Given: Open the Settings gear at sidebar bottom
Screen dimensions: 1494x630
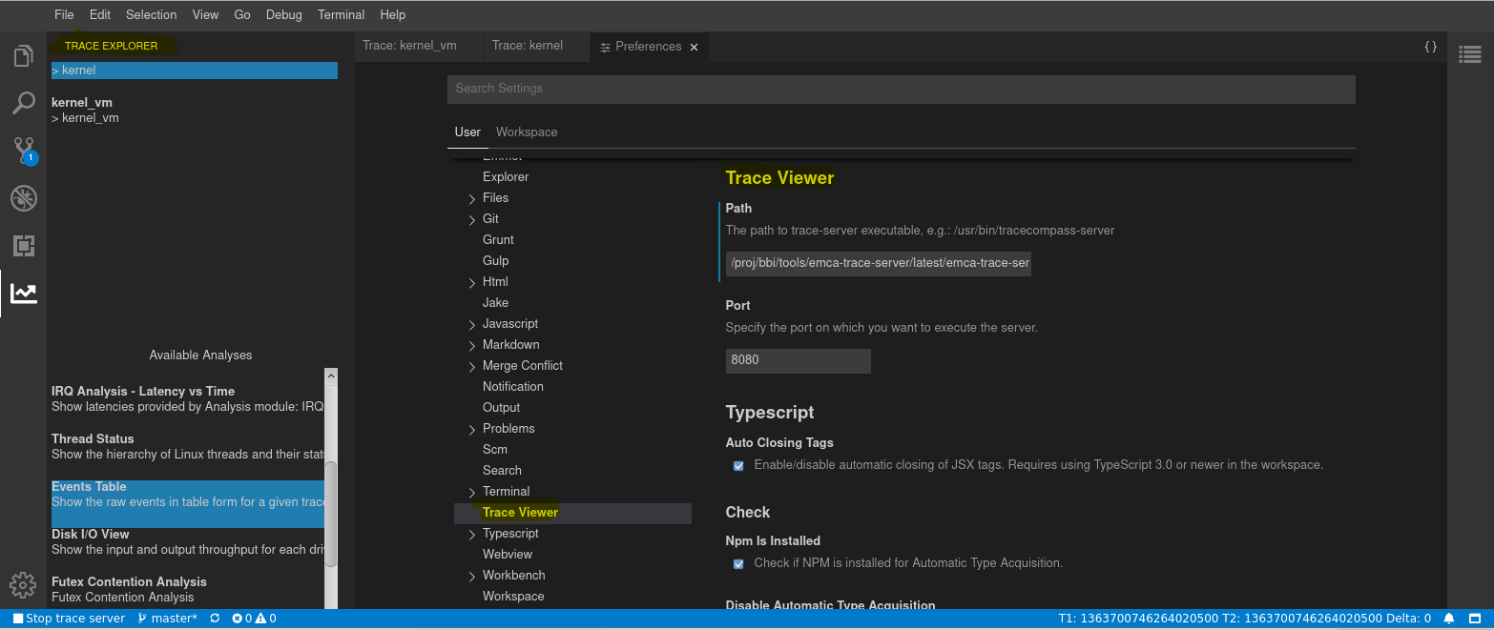Looking at the screenshot, I should 22,584.
